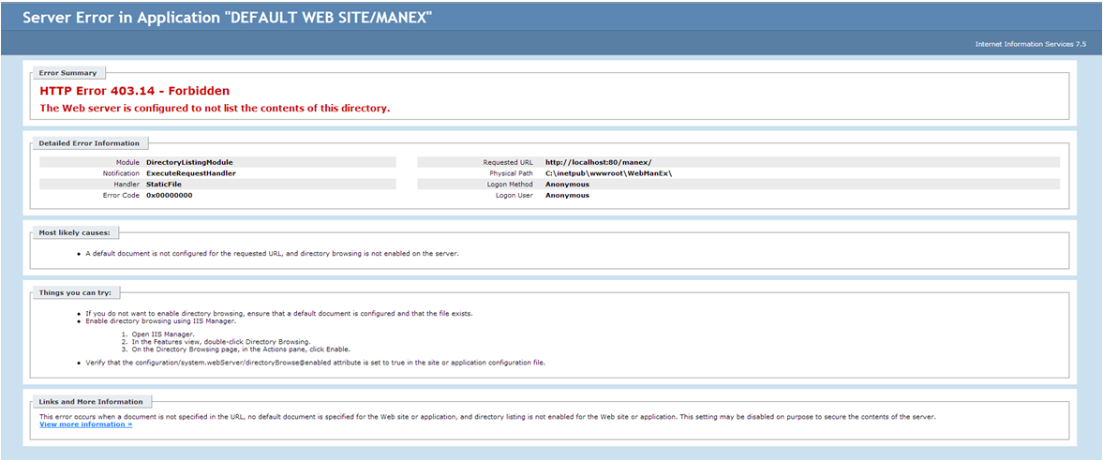This screenshot has height=460, width=1103.
Task: Select the HTTP Error 403.14 - Forbidden title
Action: [134, 91]
